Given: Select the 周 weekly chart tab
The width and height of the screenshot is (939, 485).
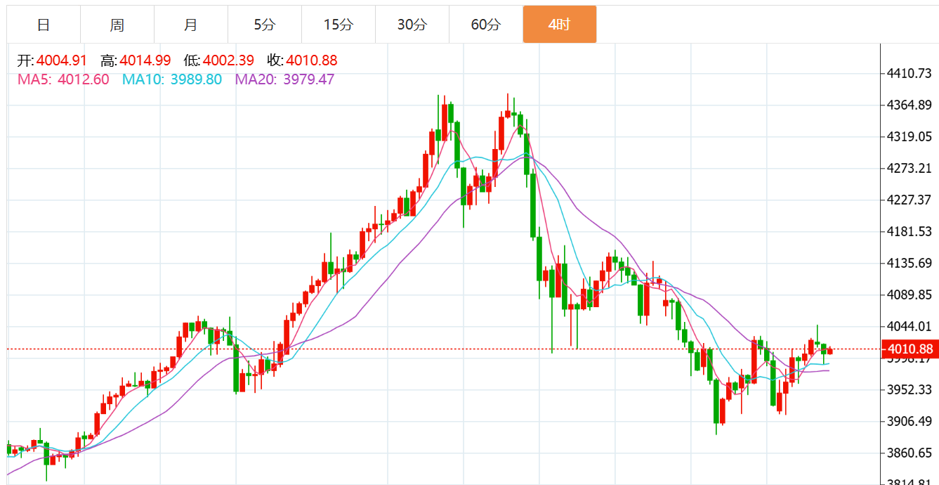Looking at the screenshot, I should coord(117,25).
